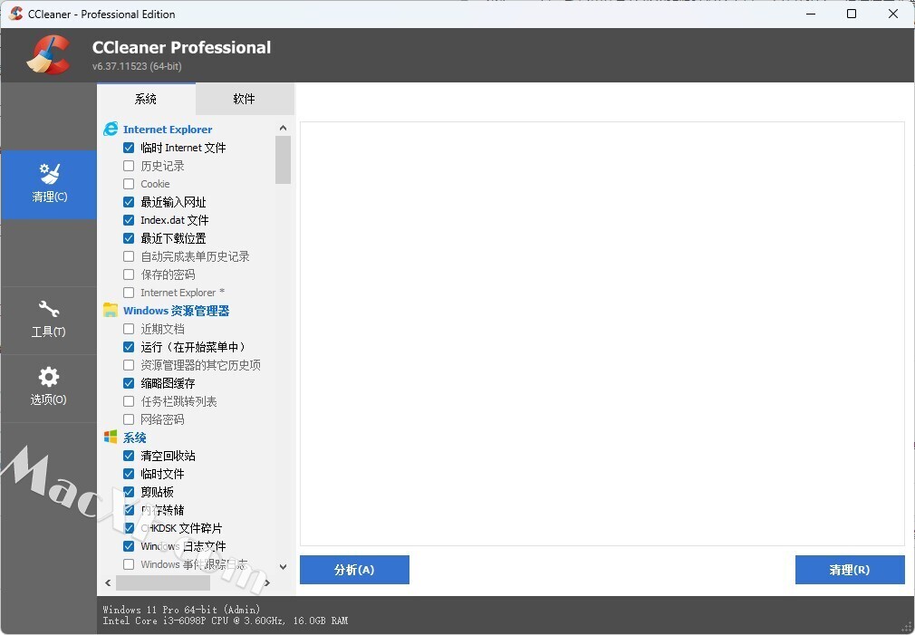Uncheck 缩略图缓存 checkbox
This screenshot has width=915, height=635.
point(129,383)
